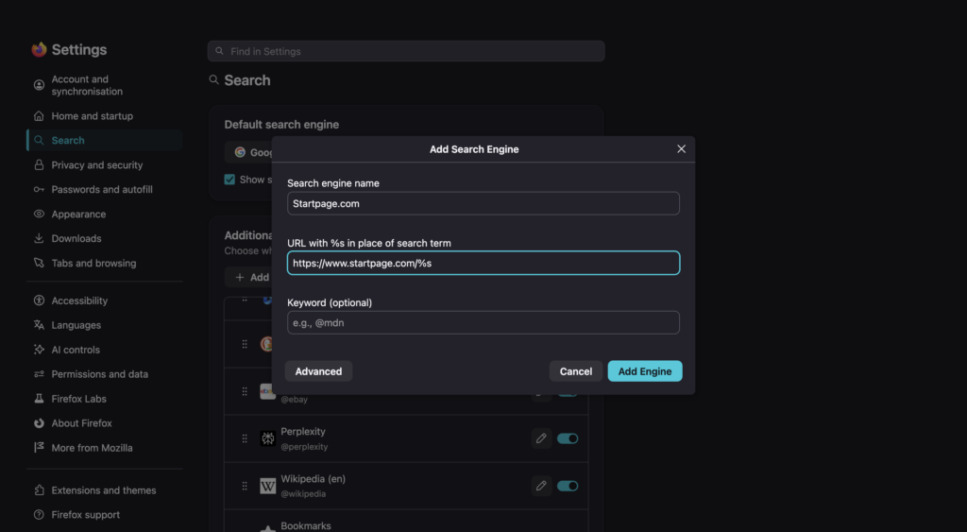Viewport: 967px width, 532px height.
Task: Click the magnifier icon in Find in Settings
Action: pyautogui.click(x=219, y=51)
